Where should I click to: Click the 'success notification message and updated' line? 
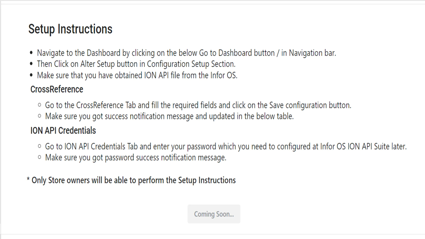click(169, 116)
